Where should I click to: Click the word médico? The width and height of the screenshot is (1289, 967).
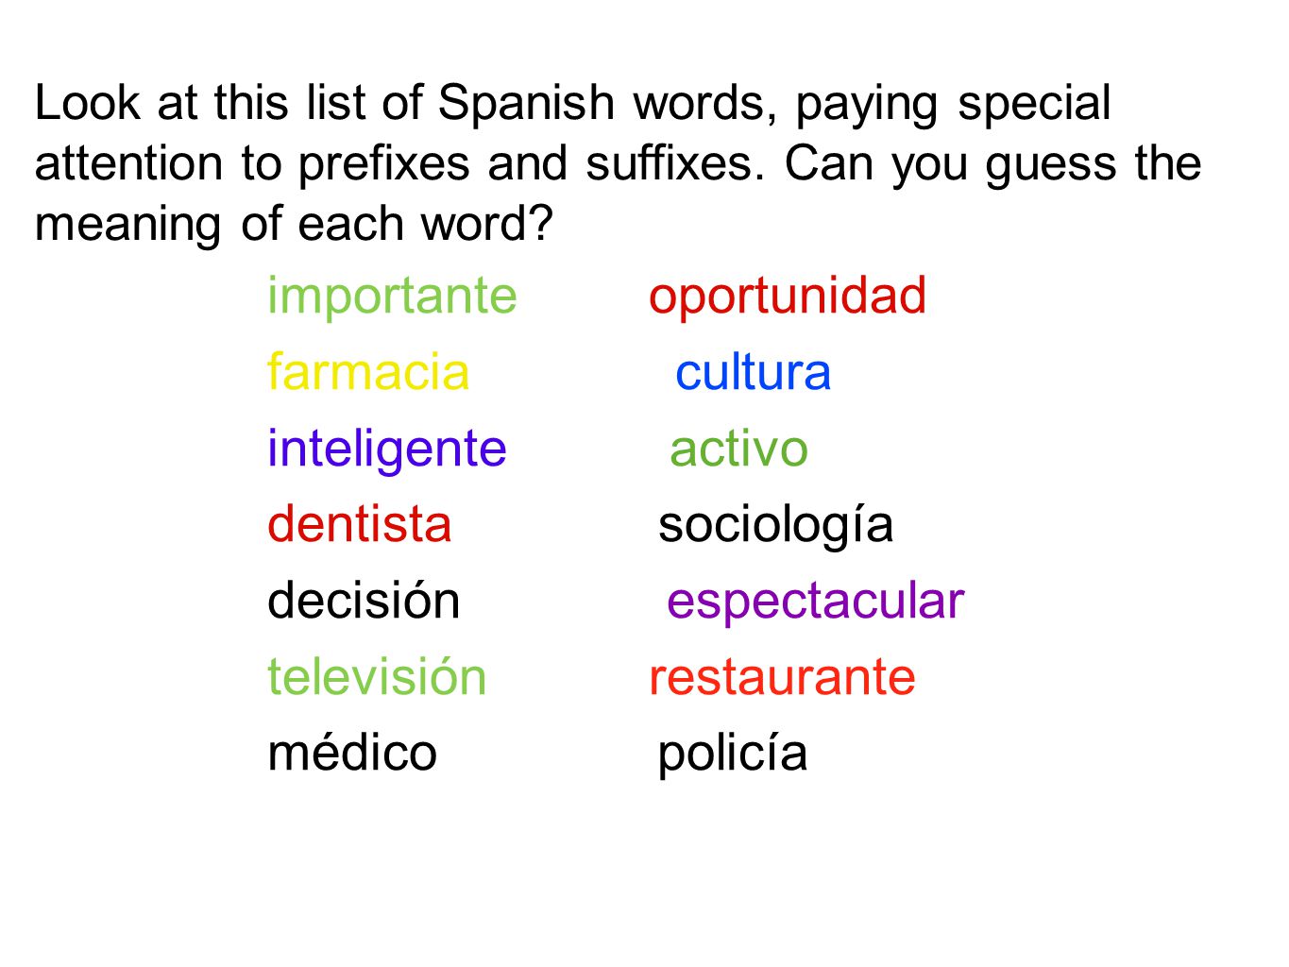[352, 753]
